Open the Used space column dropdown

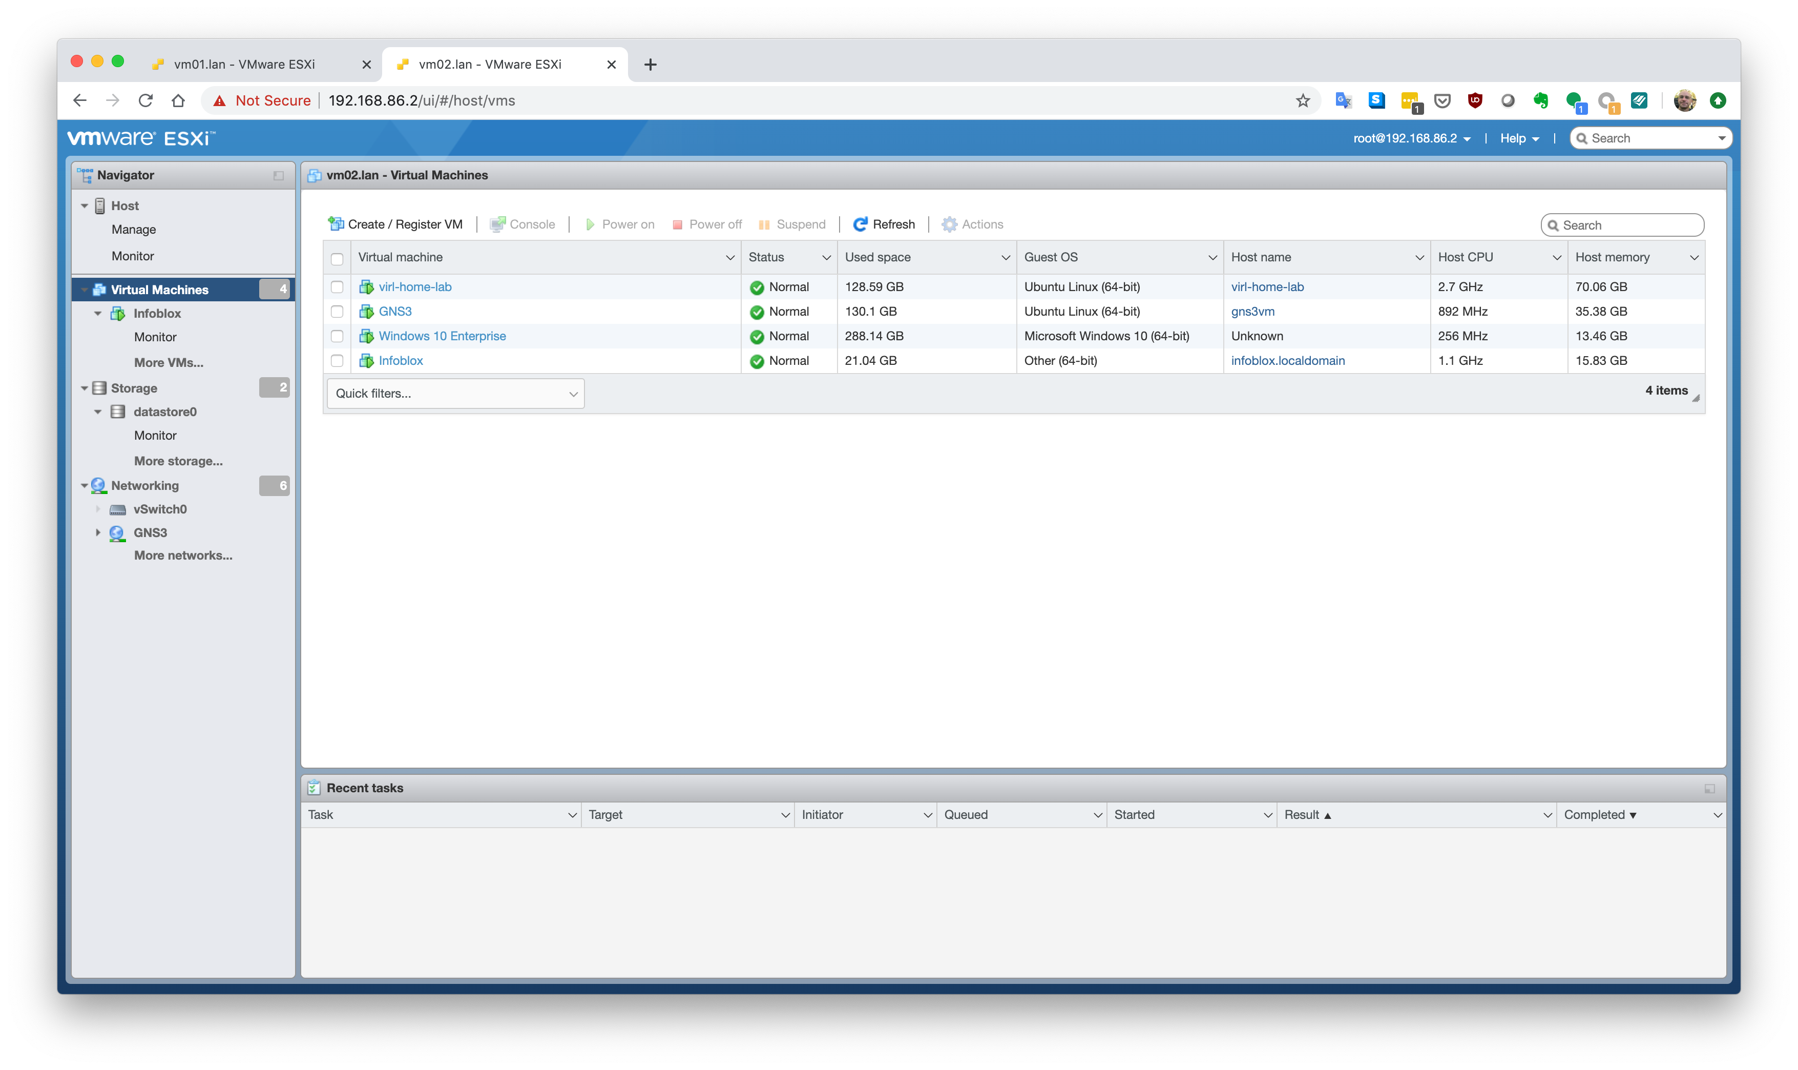click(x=1006, y=257)
